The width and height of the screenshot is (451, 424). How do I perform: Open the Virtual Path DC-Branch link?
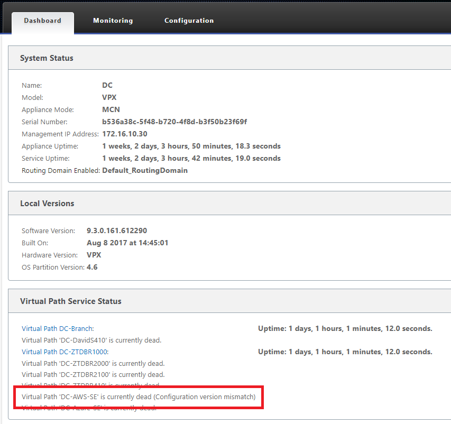[x=58, y=328]
